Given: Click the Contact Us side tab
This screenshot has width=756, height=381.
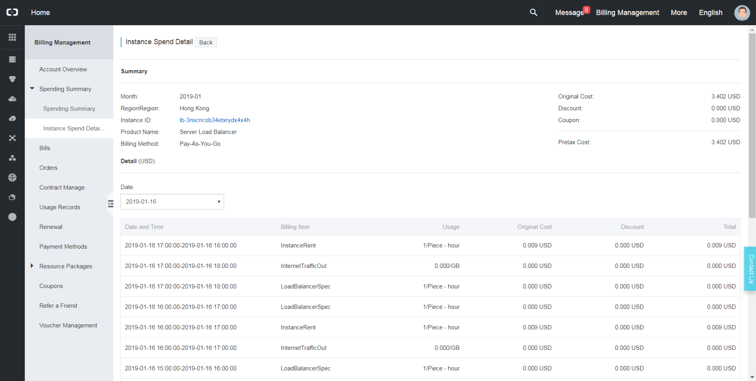Looking at the screenshot, I should click(x=751, y=269).
